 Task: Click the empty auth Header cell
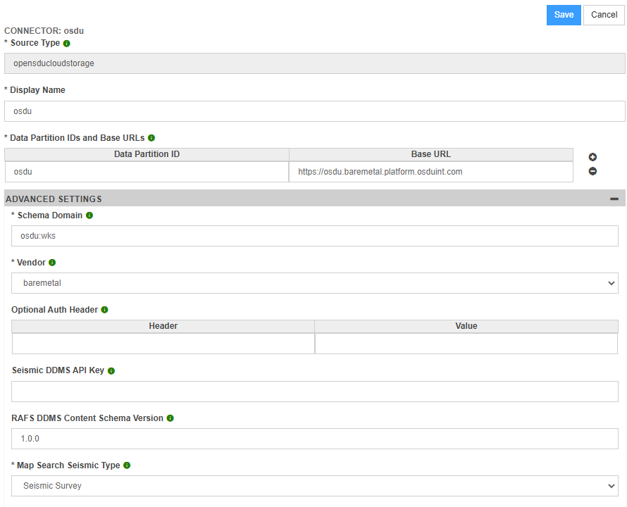tap(163, 344)
